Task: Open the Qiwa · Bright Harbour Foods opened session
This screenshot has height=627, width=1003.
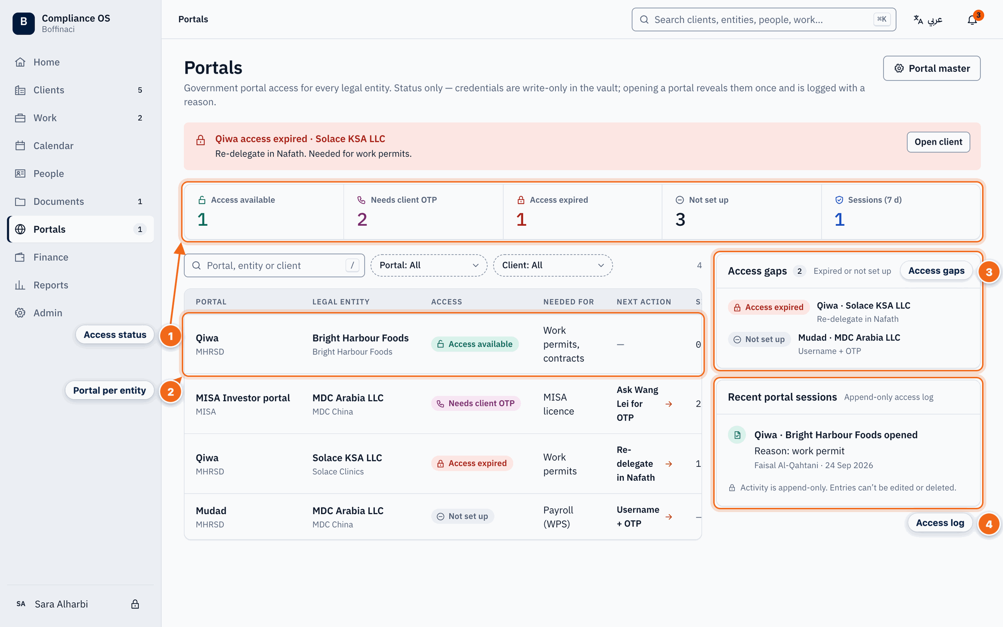Action: coord(848,449)
